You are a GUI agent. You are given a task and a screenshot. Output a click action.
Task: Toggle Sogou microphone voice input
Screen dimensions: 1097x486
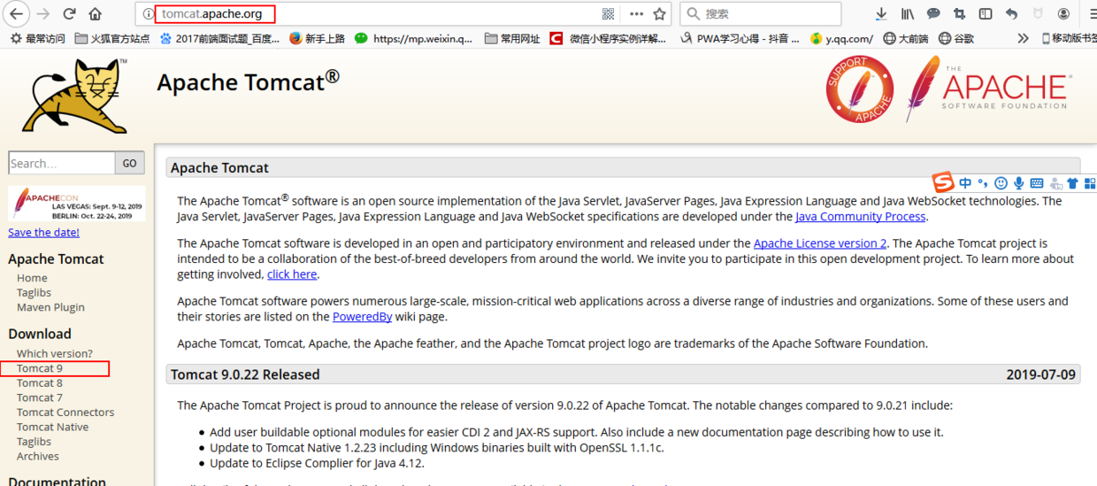1018,183
